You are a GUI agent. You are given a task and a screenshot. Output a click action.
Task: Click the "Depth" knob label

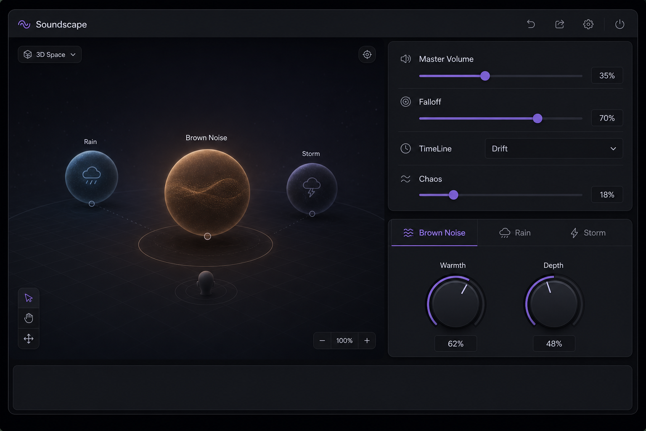point(553,265)
